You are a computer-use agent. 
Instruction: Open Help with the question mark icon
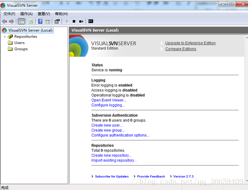click(x=40, y=21)
